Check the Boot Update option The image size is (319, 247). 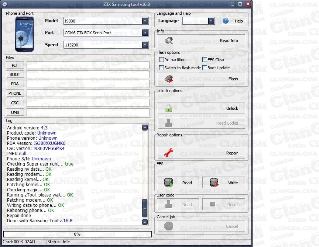[205, 67]
